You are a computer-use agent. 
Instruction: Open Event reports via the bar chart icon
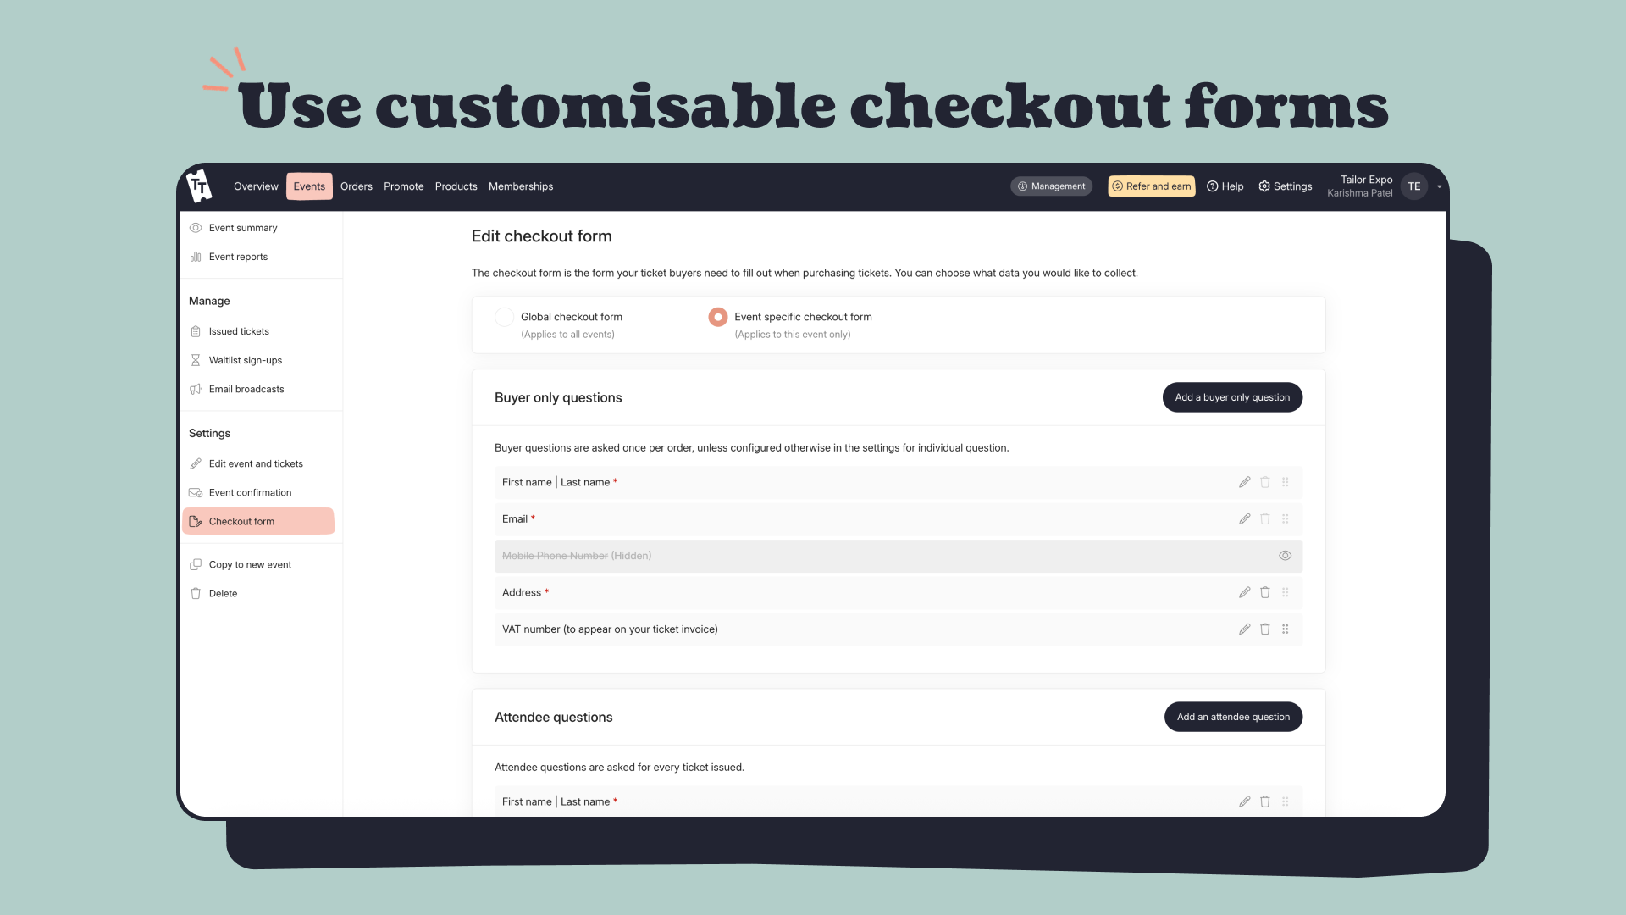click(196, 257)
